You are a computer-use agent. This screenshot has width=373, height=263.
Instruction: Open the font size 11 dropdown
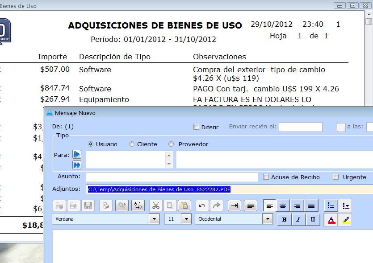(x=187, y=219)
